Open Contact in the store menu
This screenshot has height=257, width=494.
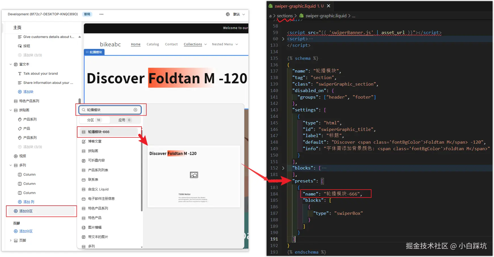click(x=171, y=44)
